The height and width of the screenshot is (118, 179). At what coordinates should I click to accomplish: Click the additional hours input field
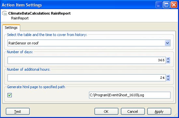coord(87,78)
